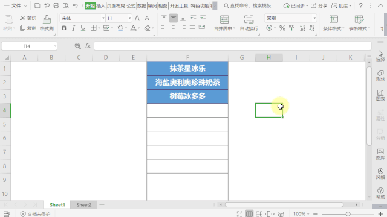Increase font size with the larger A icon

point(138,18)
